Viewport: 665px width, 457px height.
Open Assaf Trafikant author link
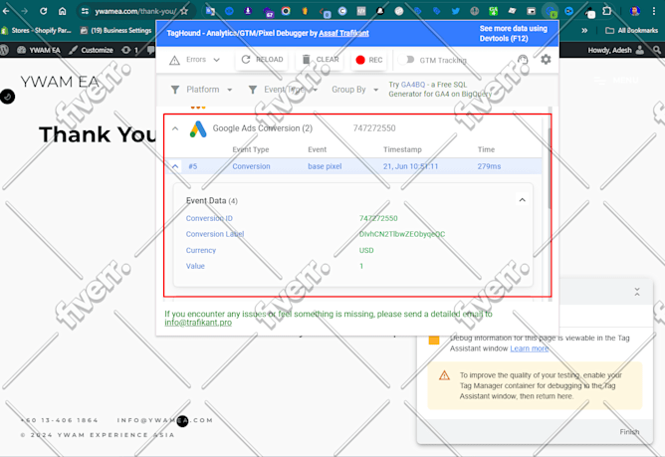[x=344, y=33]
